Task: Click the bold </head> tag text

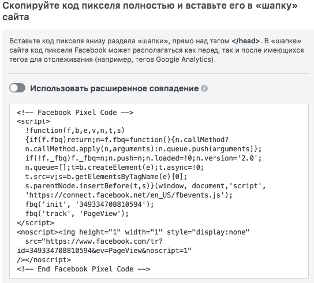Action: coord(246,41)
